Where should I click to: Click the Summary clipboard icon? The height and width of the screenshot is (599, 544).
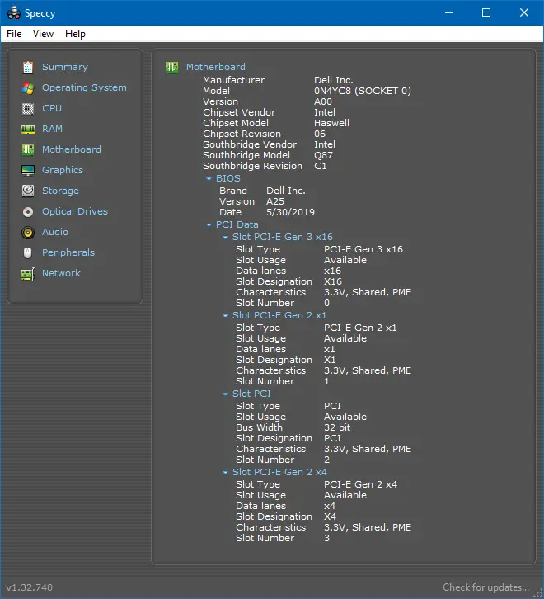(28, 67)
